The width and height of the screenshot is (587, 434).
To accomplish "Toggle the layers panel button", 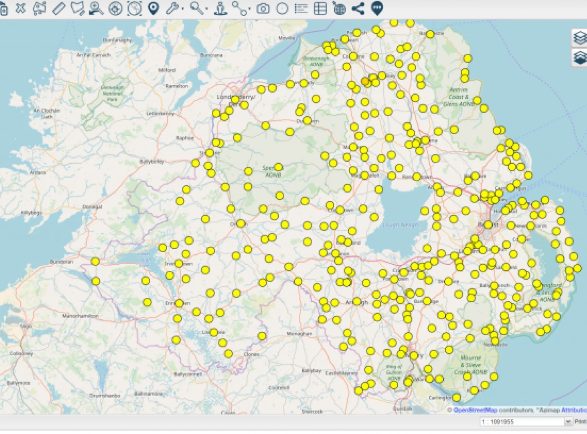I will click(x=579, y=38).
